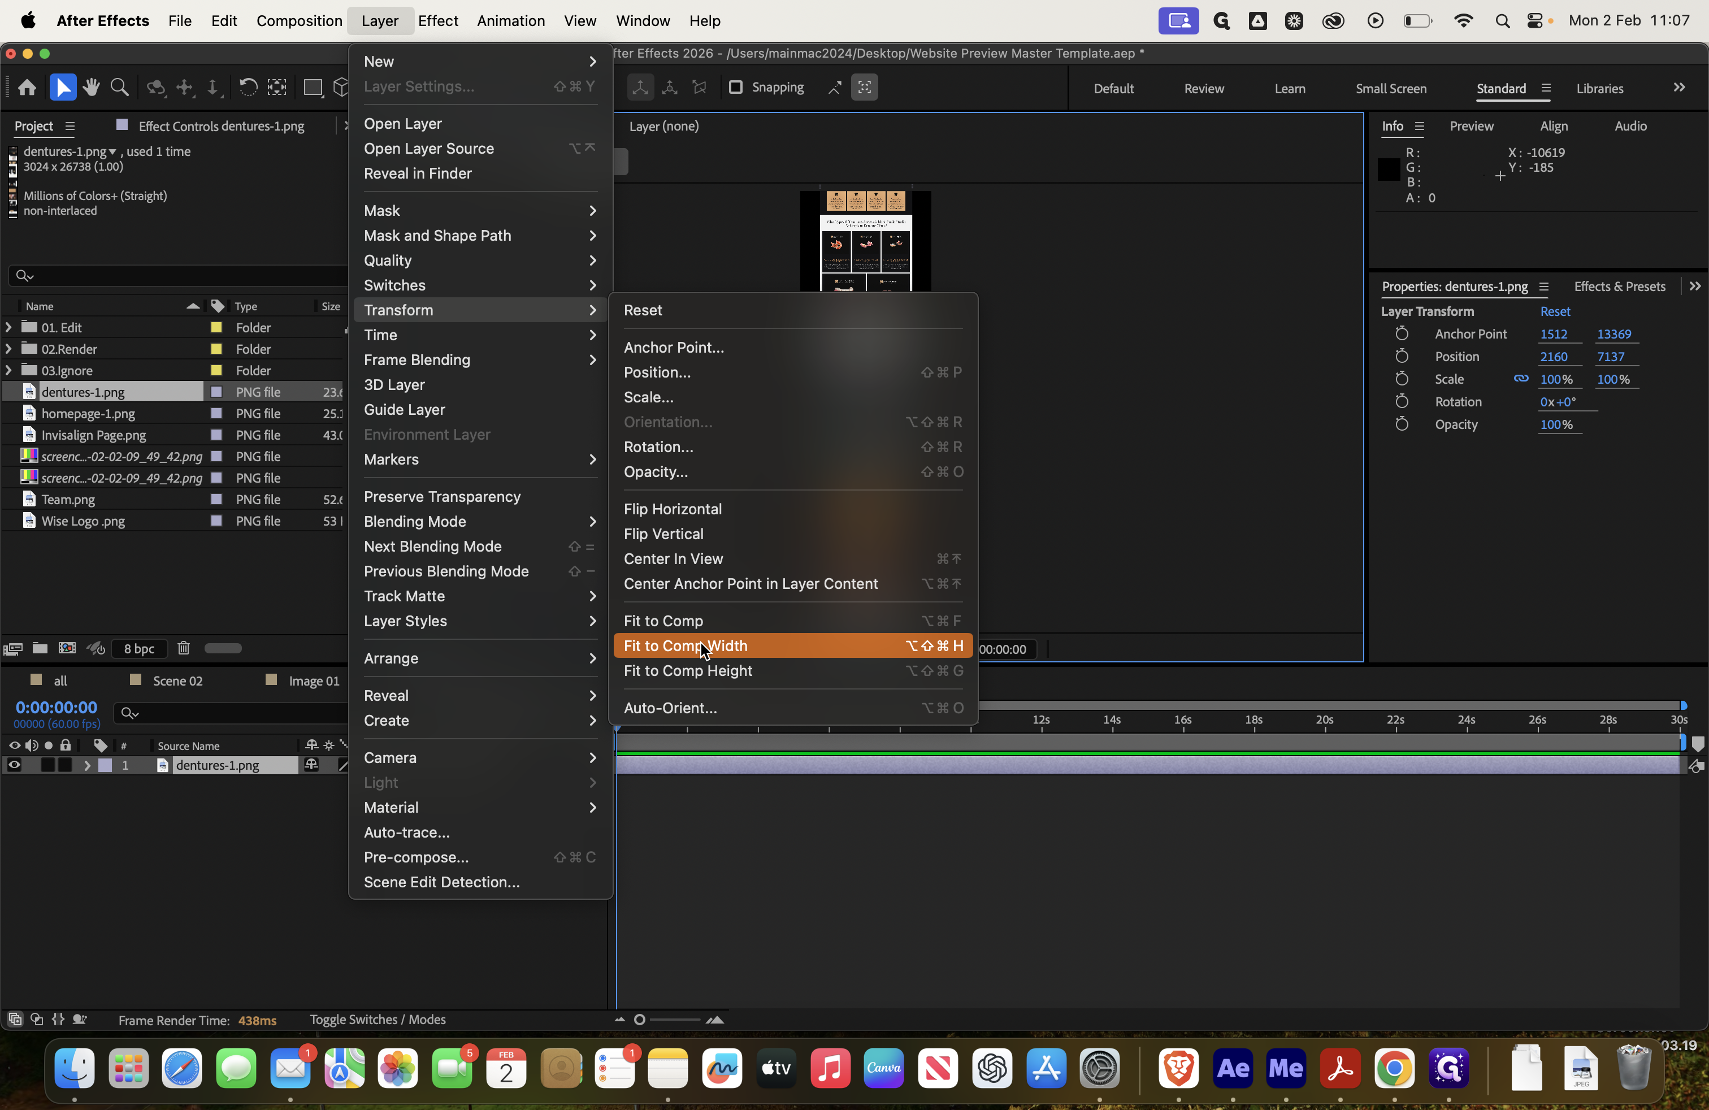Image resolution: width=1709 pixels, height=1110 pixels.
Task: Select the Hand tool in toolbar
Action: (91, 88)
